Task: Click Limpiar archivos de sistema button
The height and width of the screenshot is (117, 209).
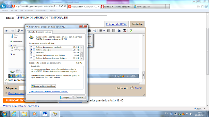Action: pos(43,86)
